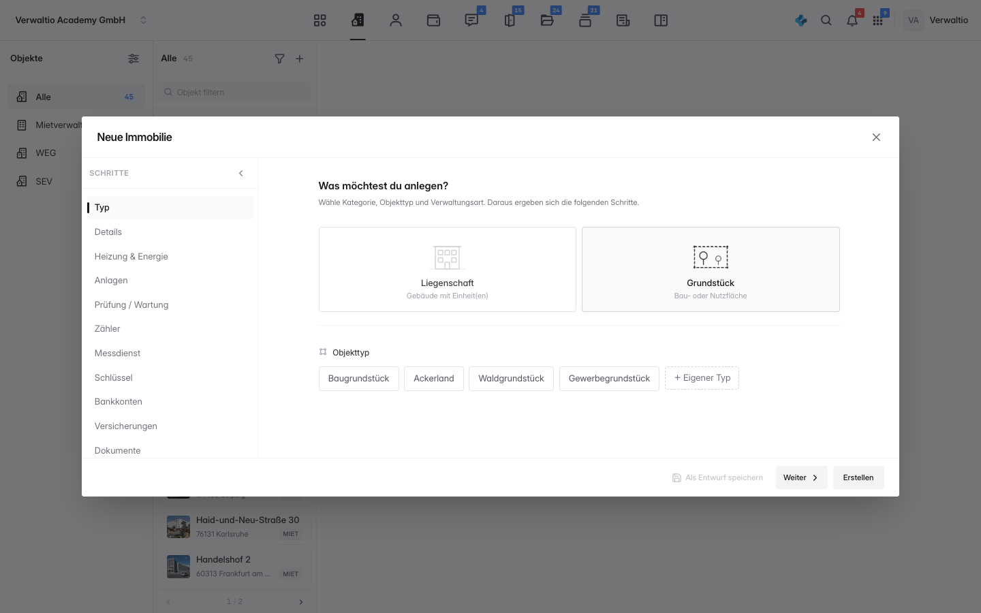Open the search magnifier in header

826,20
